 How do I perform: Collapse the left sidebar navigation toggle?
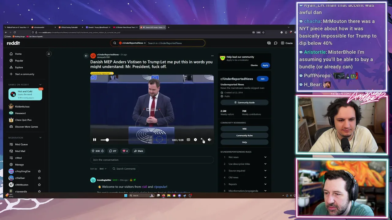coord(49,54)
